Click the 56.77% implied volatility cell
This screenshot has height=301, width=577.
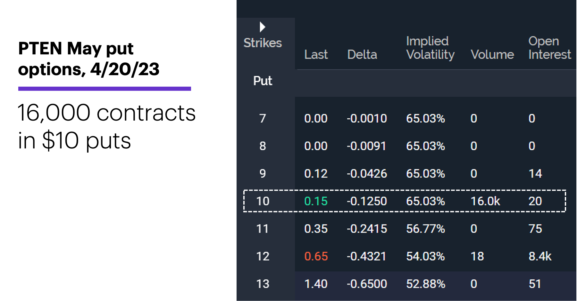pyautogui.click(x=425, y=229)
